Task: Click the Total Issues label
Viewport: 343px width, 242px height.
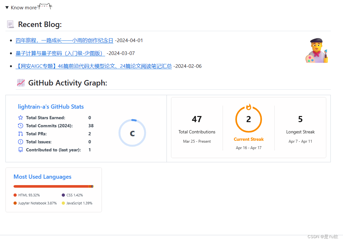Action: click(39, 142)
